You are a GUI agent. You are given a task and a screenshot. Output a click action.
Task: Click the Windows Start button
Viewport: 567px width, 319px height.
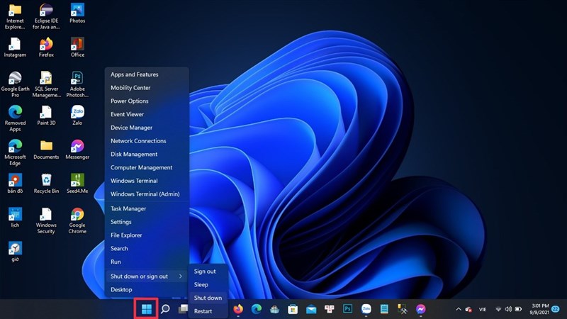click(146, 309)
